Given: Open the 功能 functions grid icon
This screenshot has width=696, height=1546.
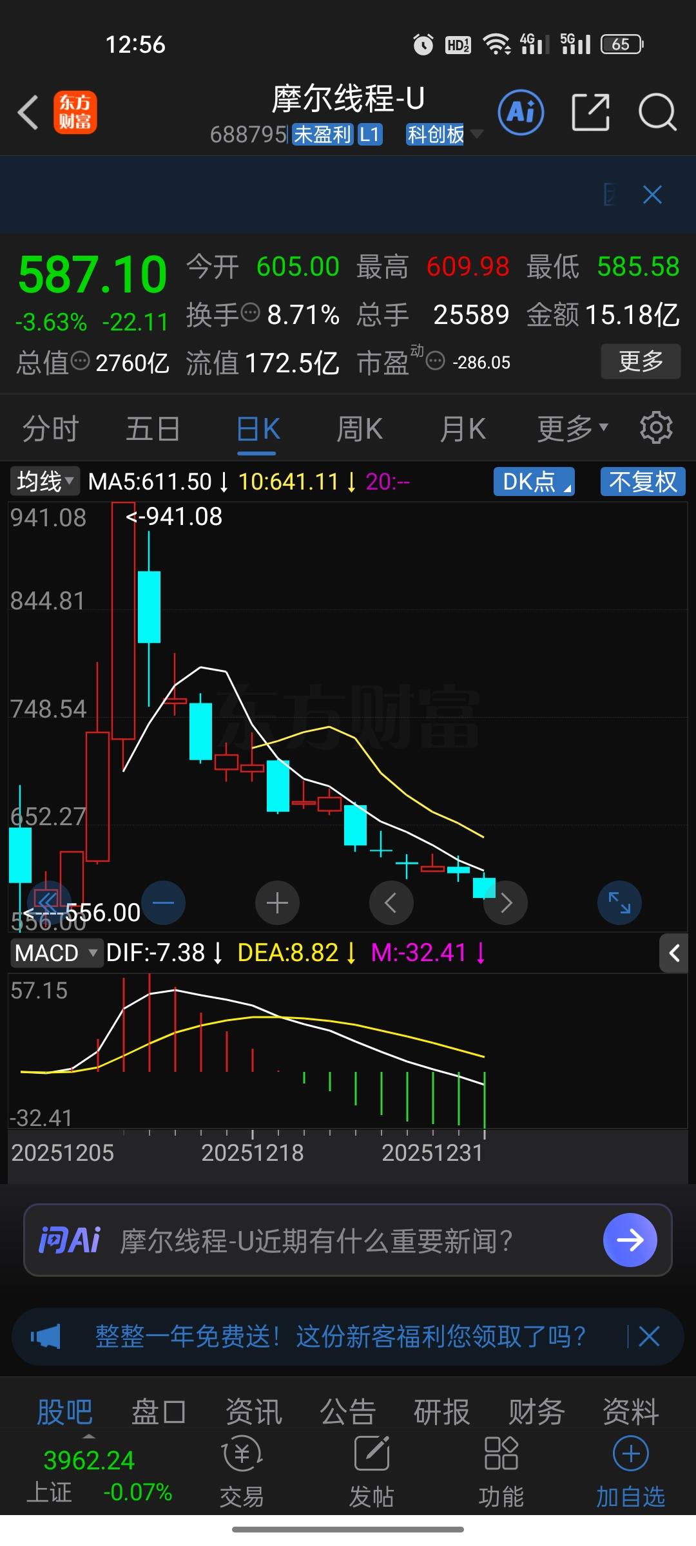Looking at the screenshot, I should 501,1473.
